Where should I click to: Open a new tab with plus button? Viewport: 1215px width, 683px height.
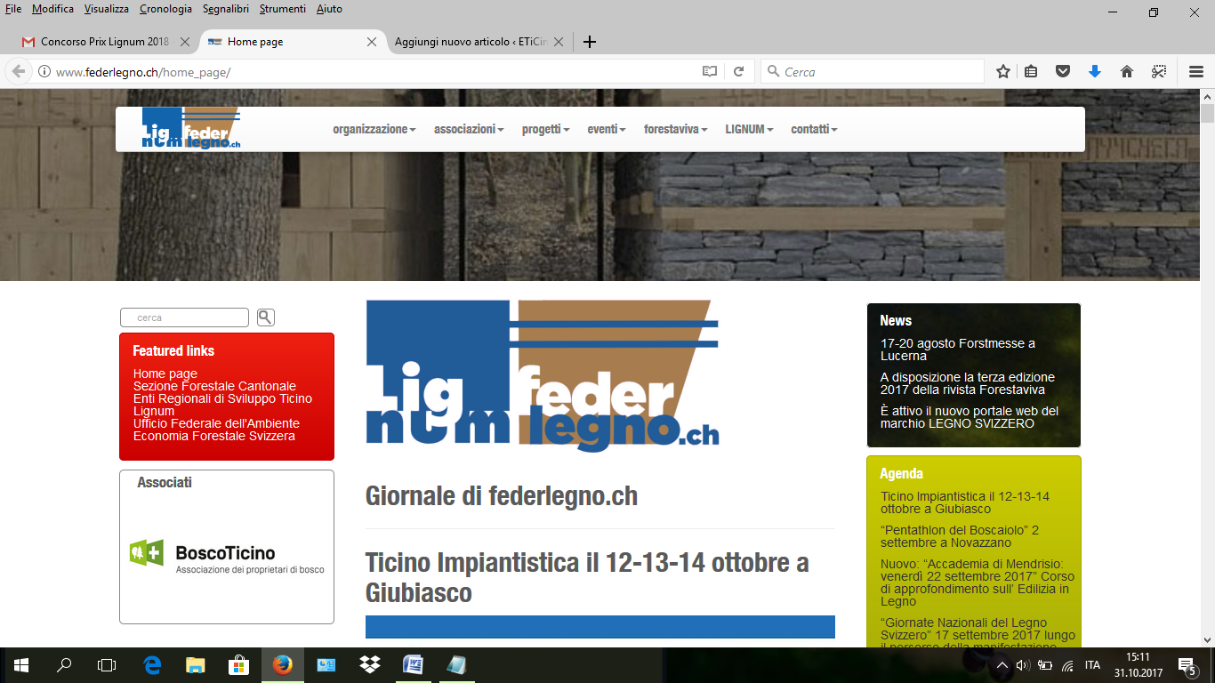589,42
